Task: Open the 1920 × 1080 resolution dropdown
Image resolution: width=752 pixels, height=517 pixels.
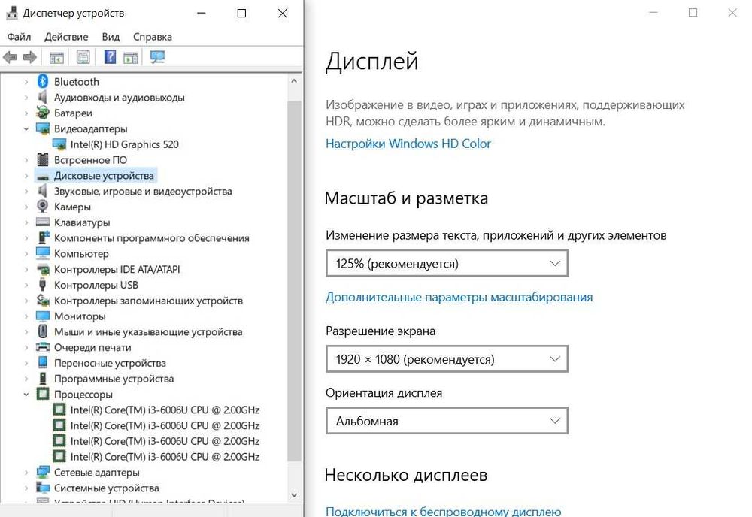Action: point(447,359)
